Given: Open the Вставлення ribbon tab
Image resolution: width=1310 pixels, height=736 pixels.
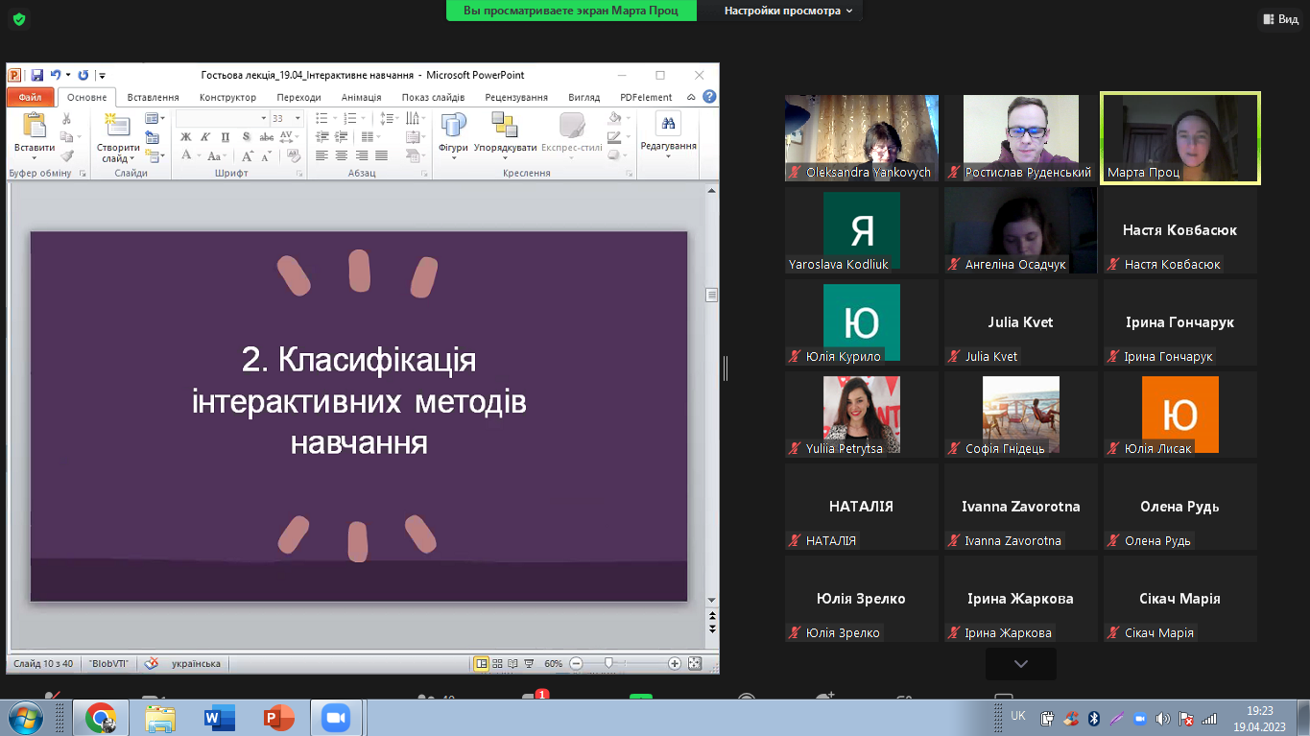Looking at the screenshot, I should pyautogui.click(x=153, y=97).
